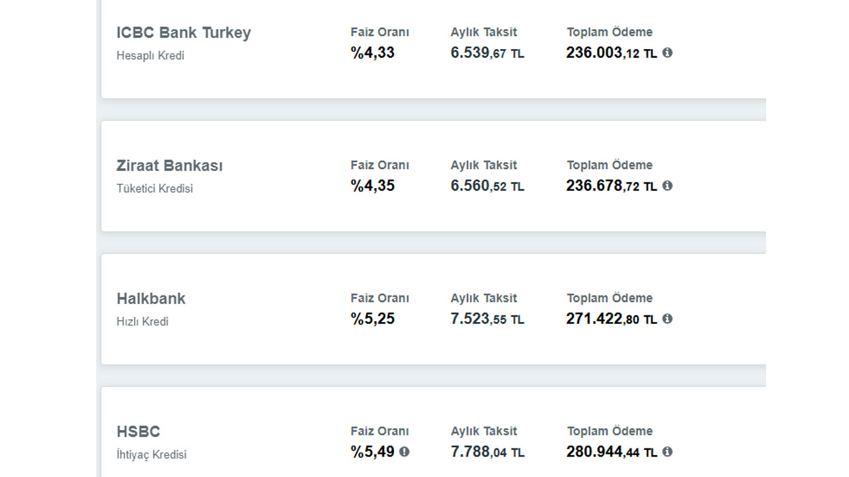Click 'Toplam Ödeme' label in ICBC card
The image size is (849, 477).
(x=610, y=32)
